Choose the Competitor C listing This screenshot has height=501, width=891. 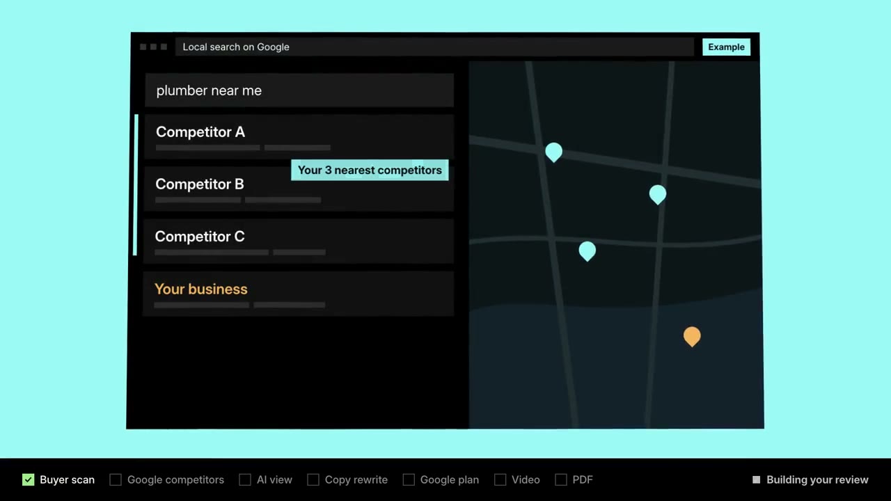(x=299, y=241)
